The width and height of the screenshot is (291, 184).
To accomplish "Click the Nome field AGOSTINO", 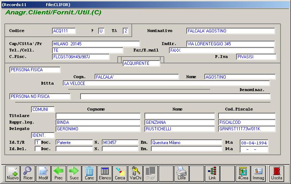I will [x=240, y=77].
